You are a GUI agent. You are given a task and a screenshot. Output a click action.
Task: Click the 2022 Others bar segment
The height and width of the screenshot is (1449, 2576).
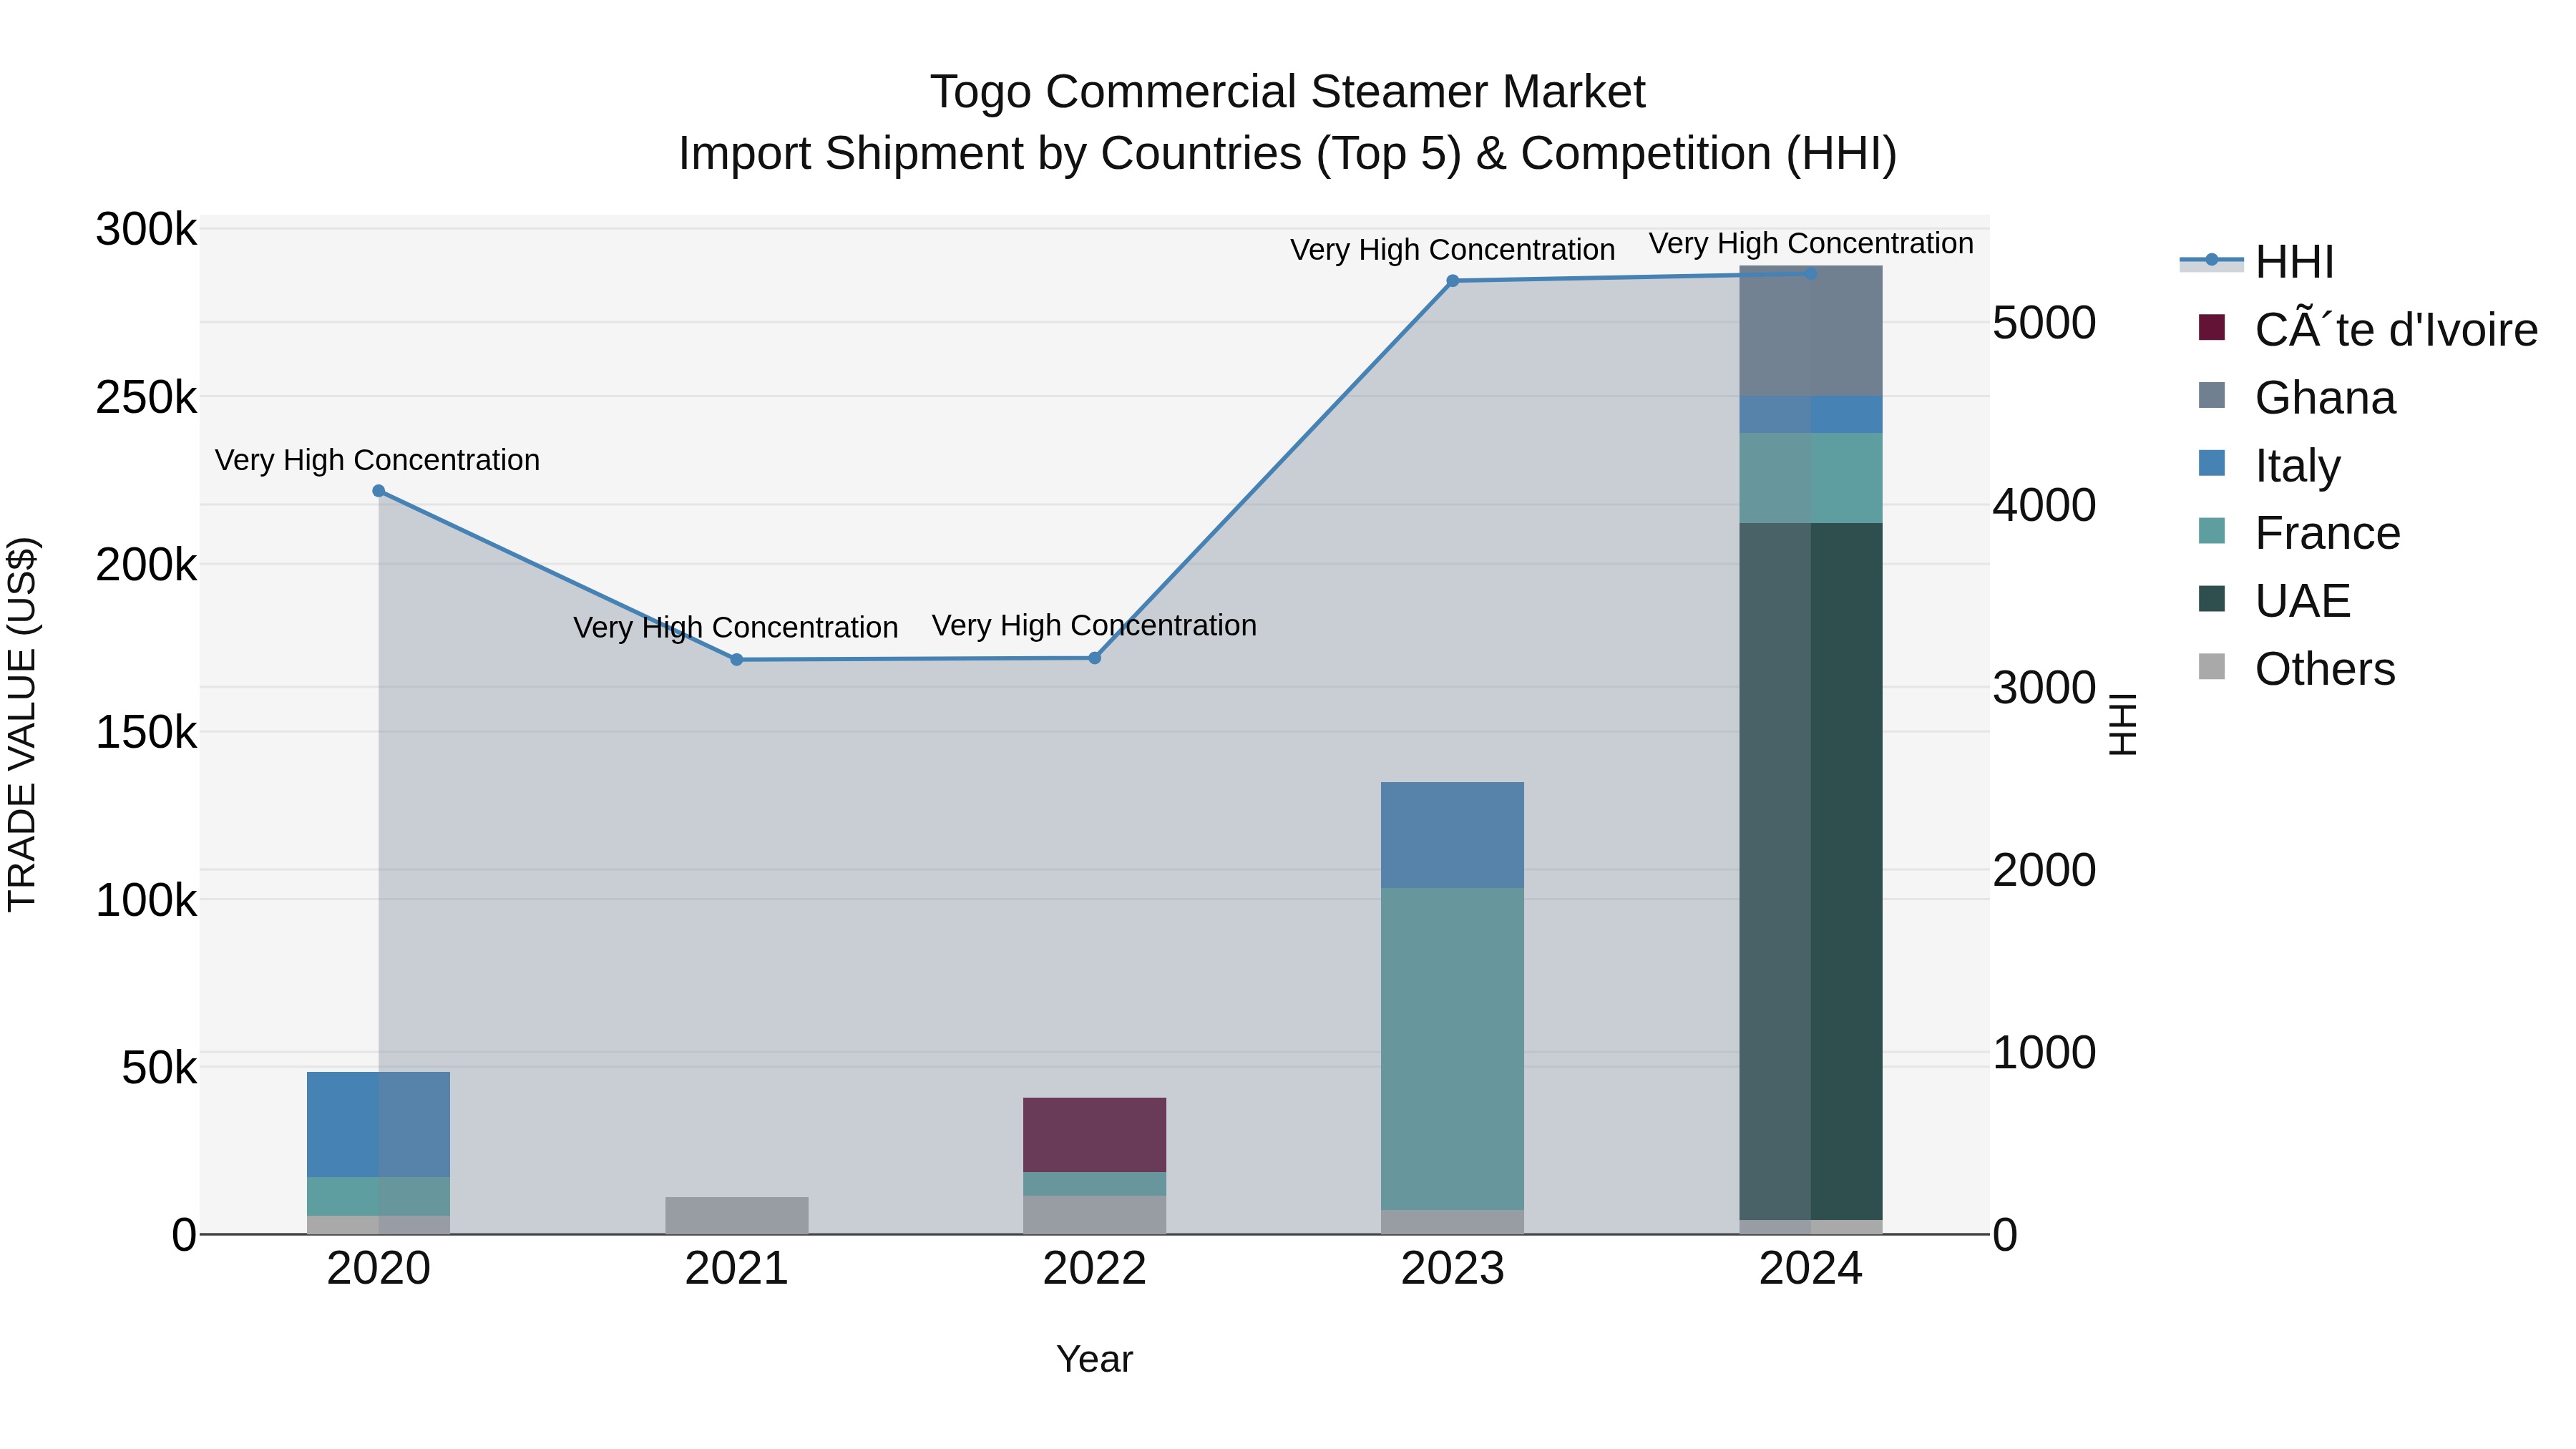[x=1095, y=1215]
